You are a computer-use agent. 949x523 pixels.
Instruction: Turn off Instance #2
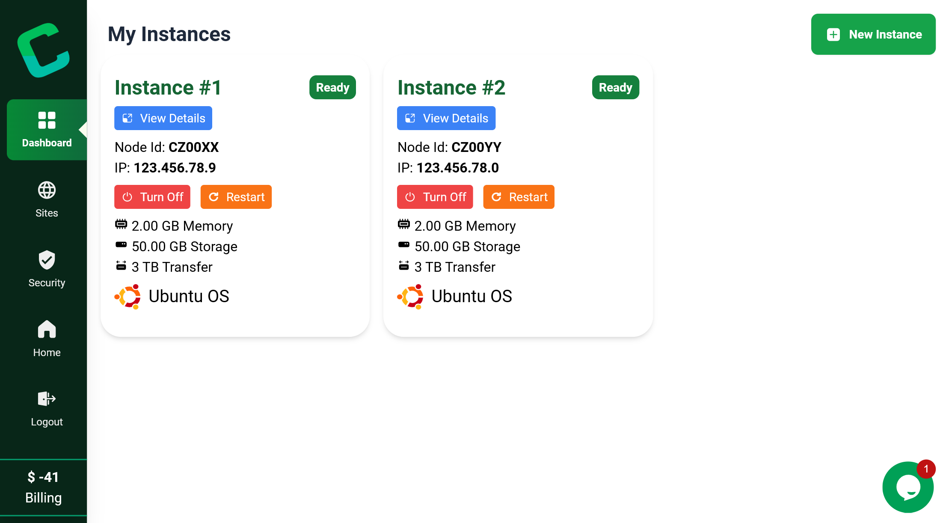click(x=435, y=197)
